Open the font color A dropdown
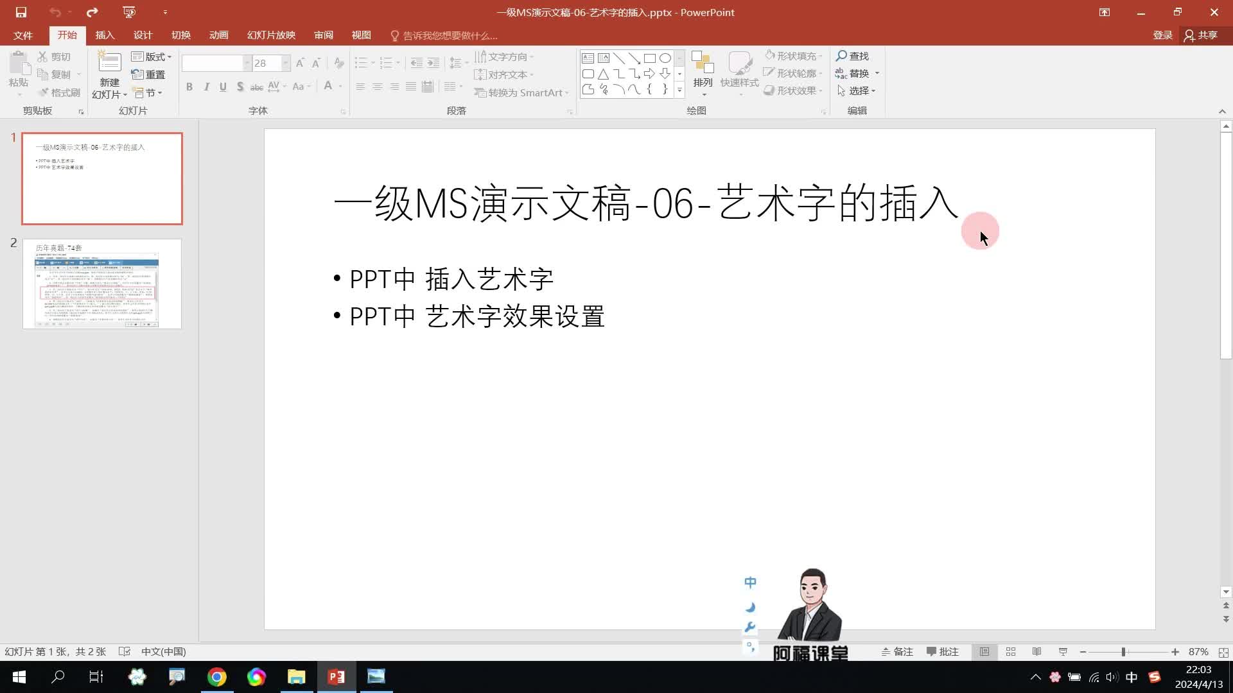Screen dimensions: 1233x693 click(340, 86)
